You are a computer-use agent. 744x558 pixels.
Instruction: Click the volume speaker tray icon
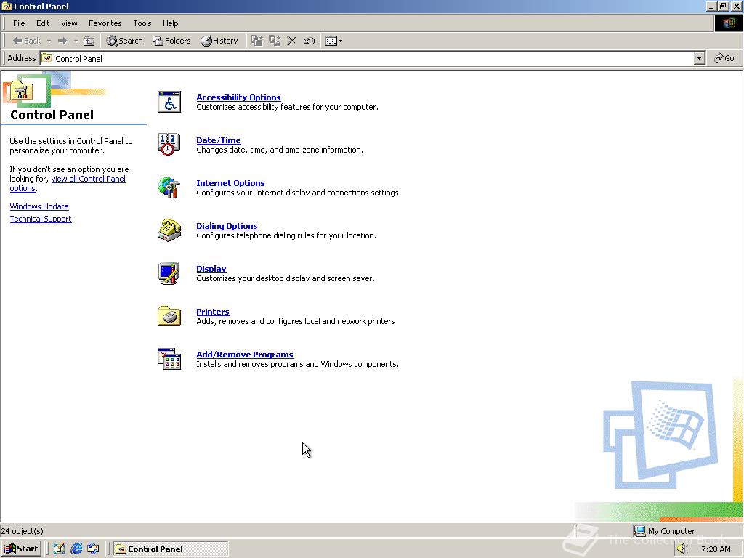click(682, 549)
